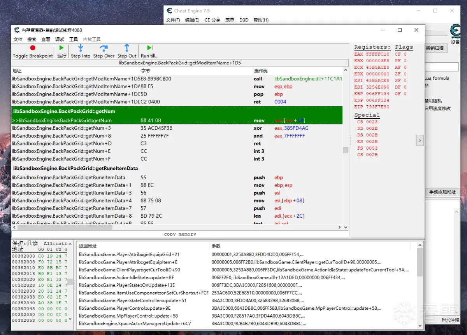Open Cheat Engine settings logo icon
Screen dimensions: 467x335
tap(455, 31)
